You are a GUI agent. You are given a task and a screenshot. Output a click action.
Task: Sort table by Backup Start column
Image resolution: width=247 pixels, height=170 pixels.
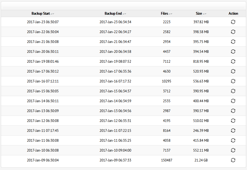43,14
